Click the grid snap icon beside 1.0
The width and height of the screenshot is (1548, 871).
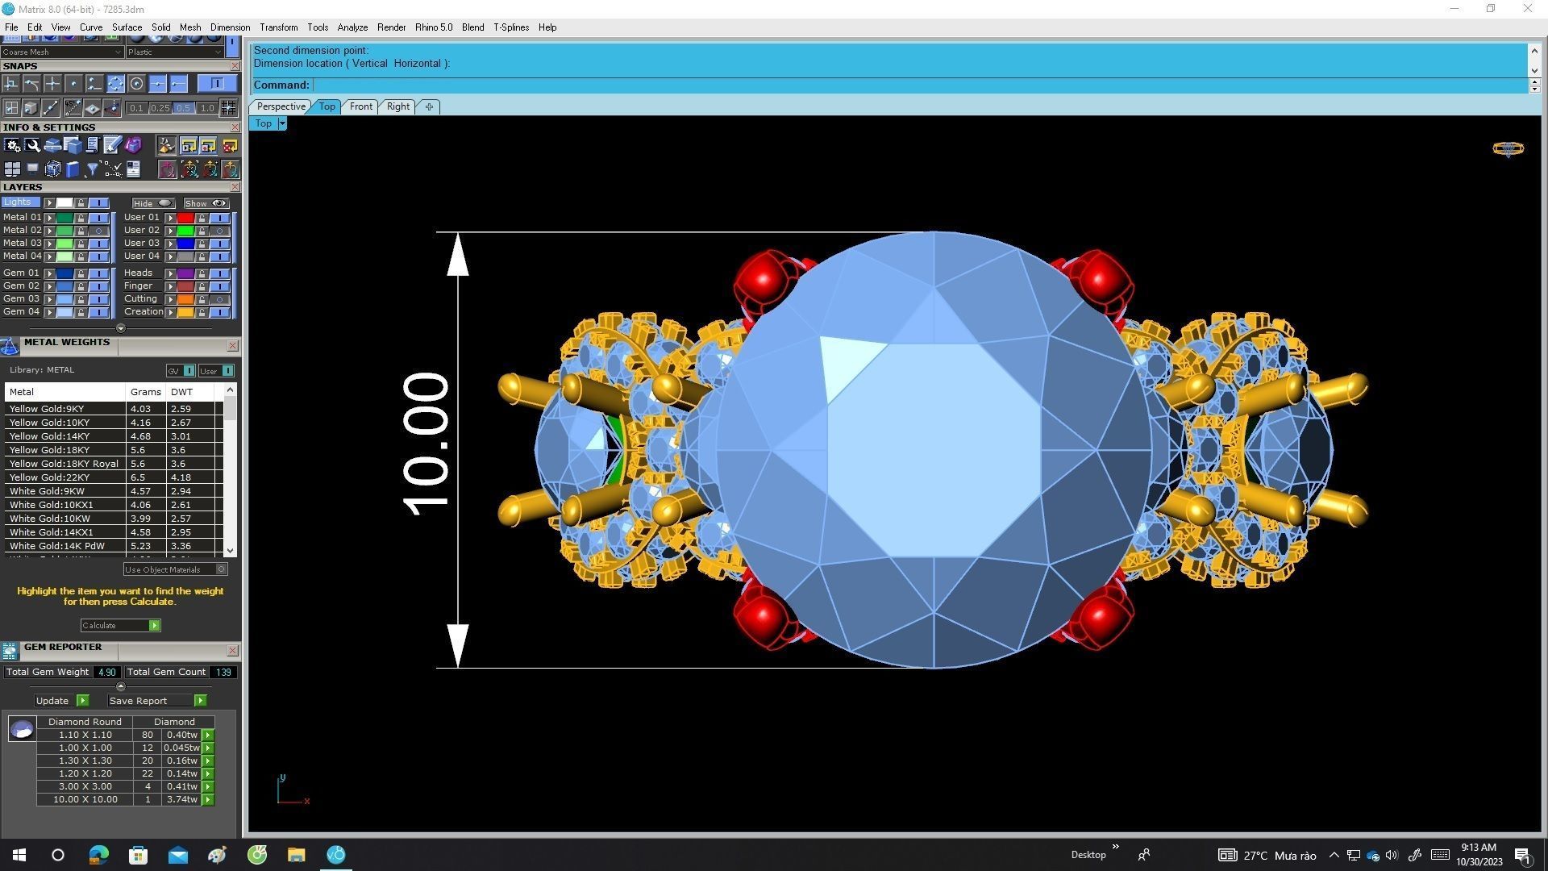pyautogui.click(x=229, y=107)
